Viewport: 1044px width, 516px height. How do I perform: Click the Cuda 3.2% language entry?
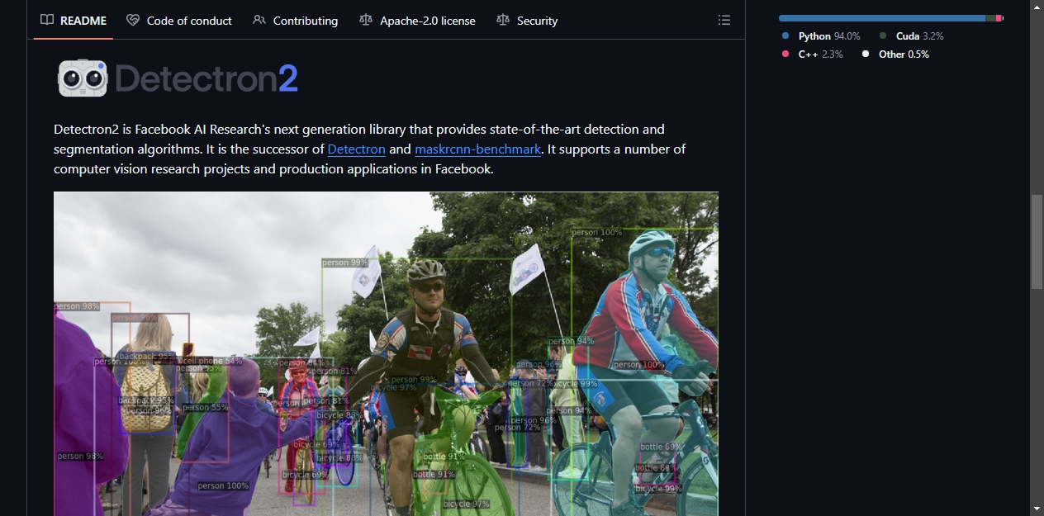tap(911, 36)
